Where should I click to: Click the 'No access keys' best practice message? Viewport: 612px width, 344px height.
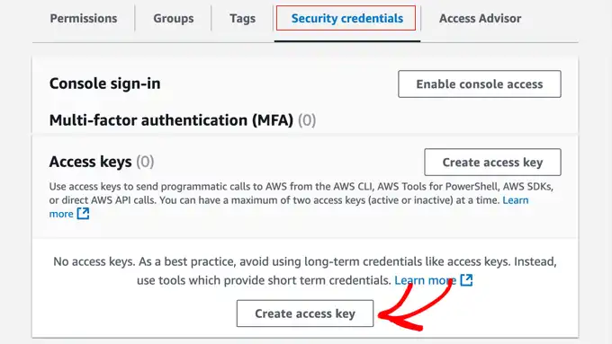(305, 270)
